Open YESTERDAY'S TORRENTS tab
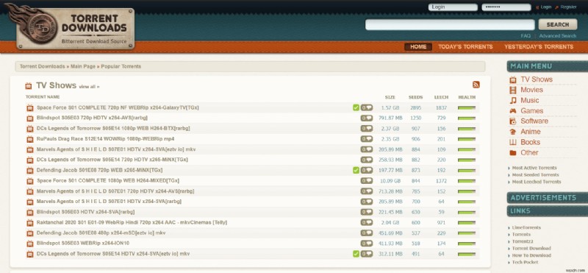This screenshot has width=588, height=273. (x=539, y=47)
